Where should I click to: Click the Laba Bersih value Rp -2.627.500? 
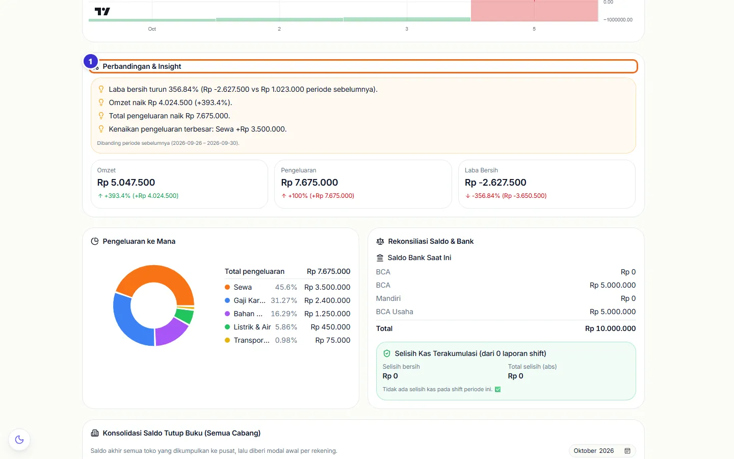495,183
